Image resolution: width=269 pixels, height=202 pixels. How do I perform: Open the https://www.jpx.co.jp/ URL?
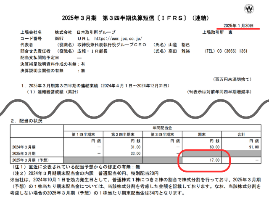pyautogui.click(x=118, y=39)
